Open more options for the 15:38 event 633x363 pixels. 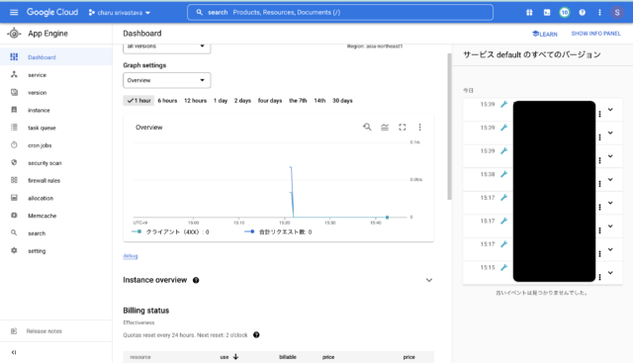(600, 184)
